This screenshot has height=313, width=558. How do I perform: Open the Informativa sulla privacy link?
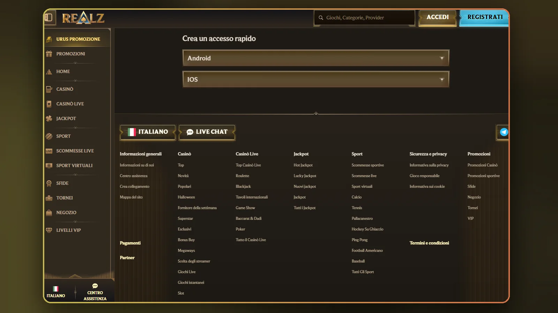click(x=429, y=165)
